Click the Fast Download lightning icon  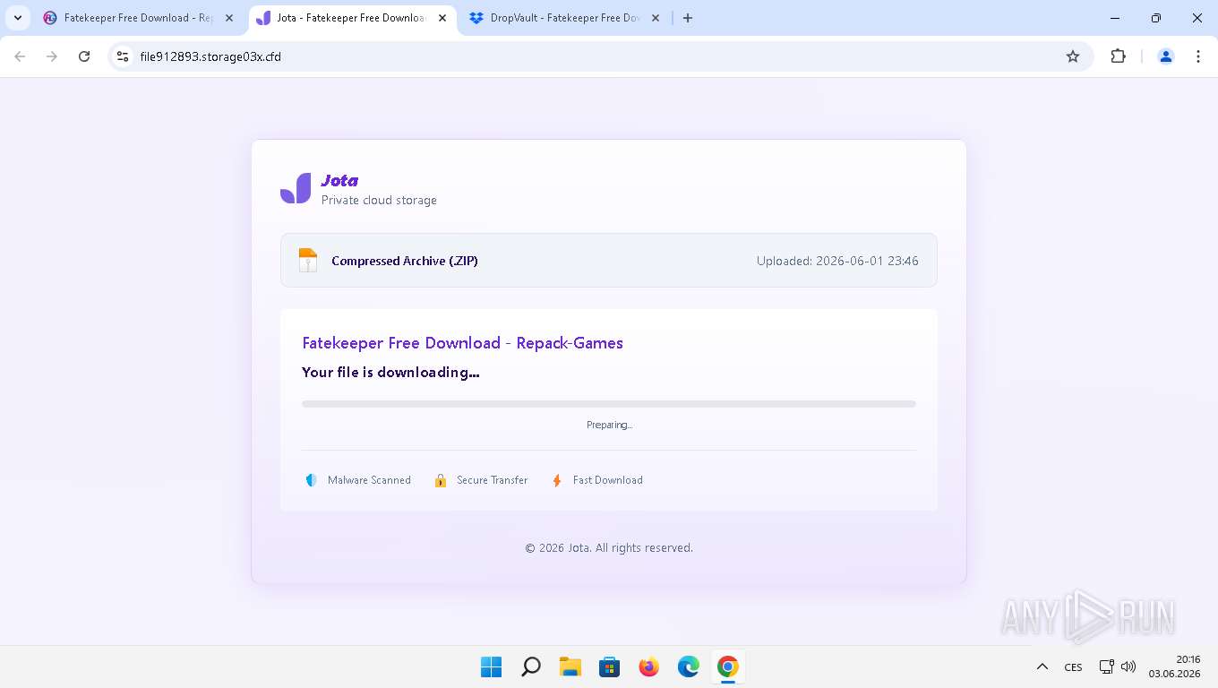(557, 480)
